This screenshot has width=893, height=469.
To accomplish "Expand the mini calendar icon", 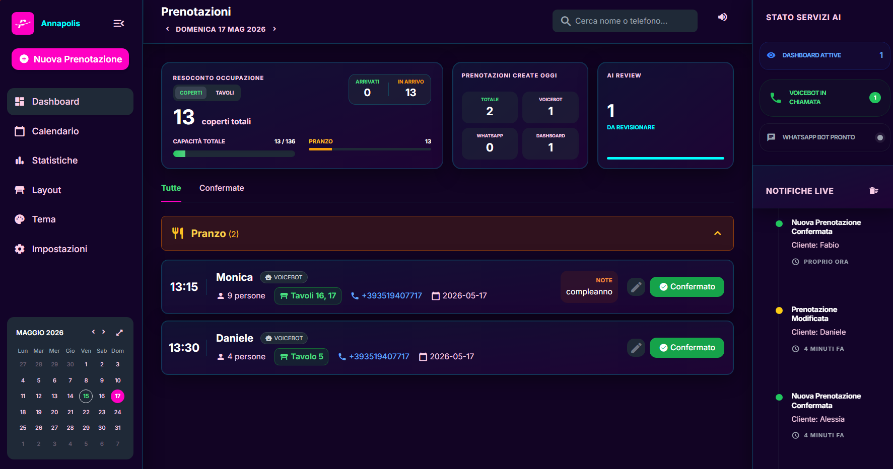I will coord(119,333).
